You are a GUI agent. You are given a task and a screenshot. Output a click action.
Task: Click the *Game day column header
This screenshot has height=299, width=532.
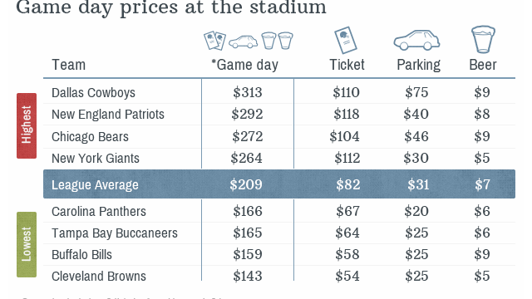point(244,65)
